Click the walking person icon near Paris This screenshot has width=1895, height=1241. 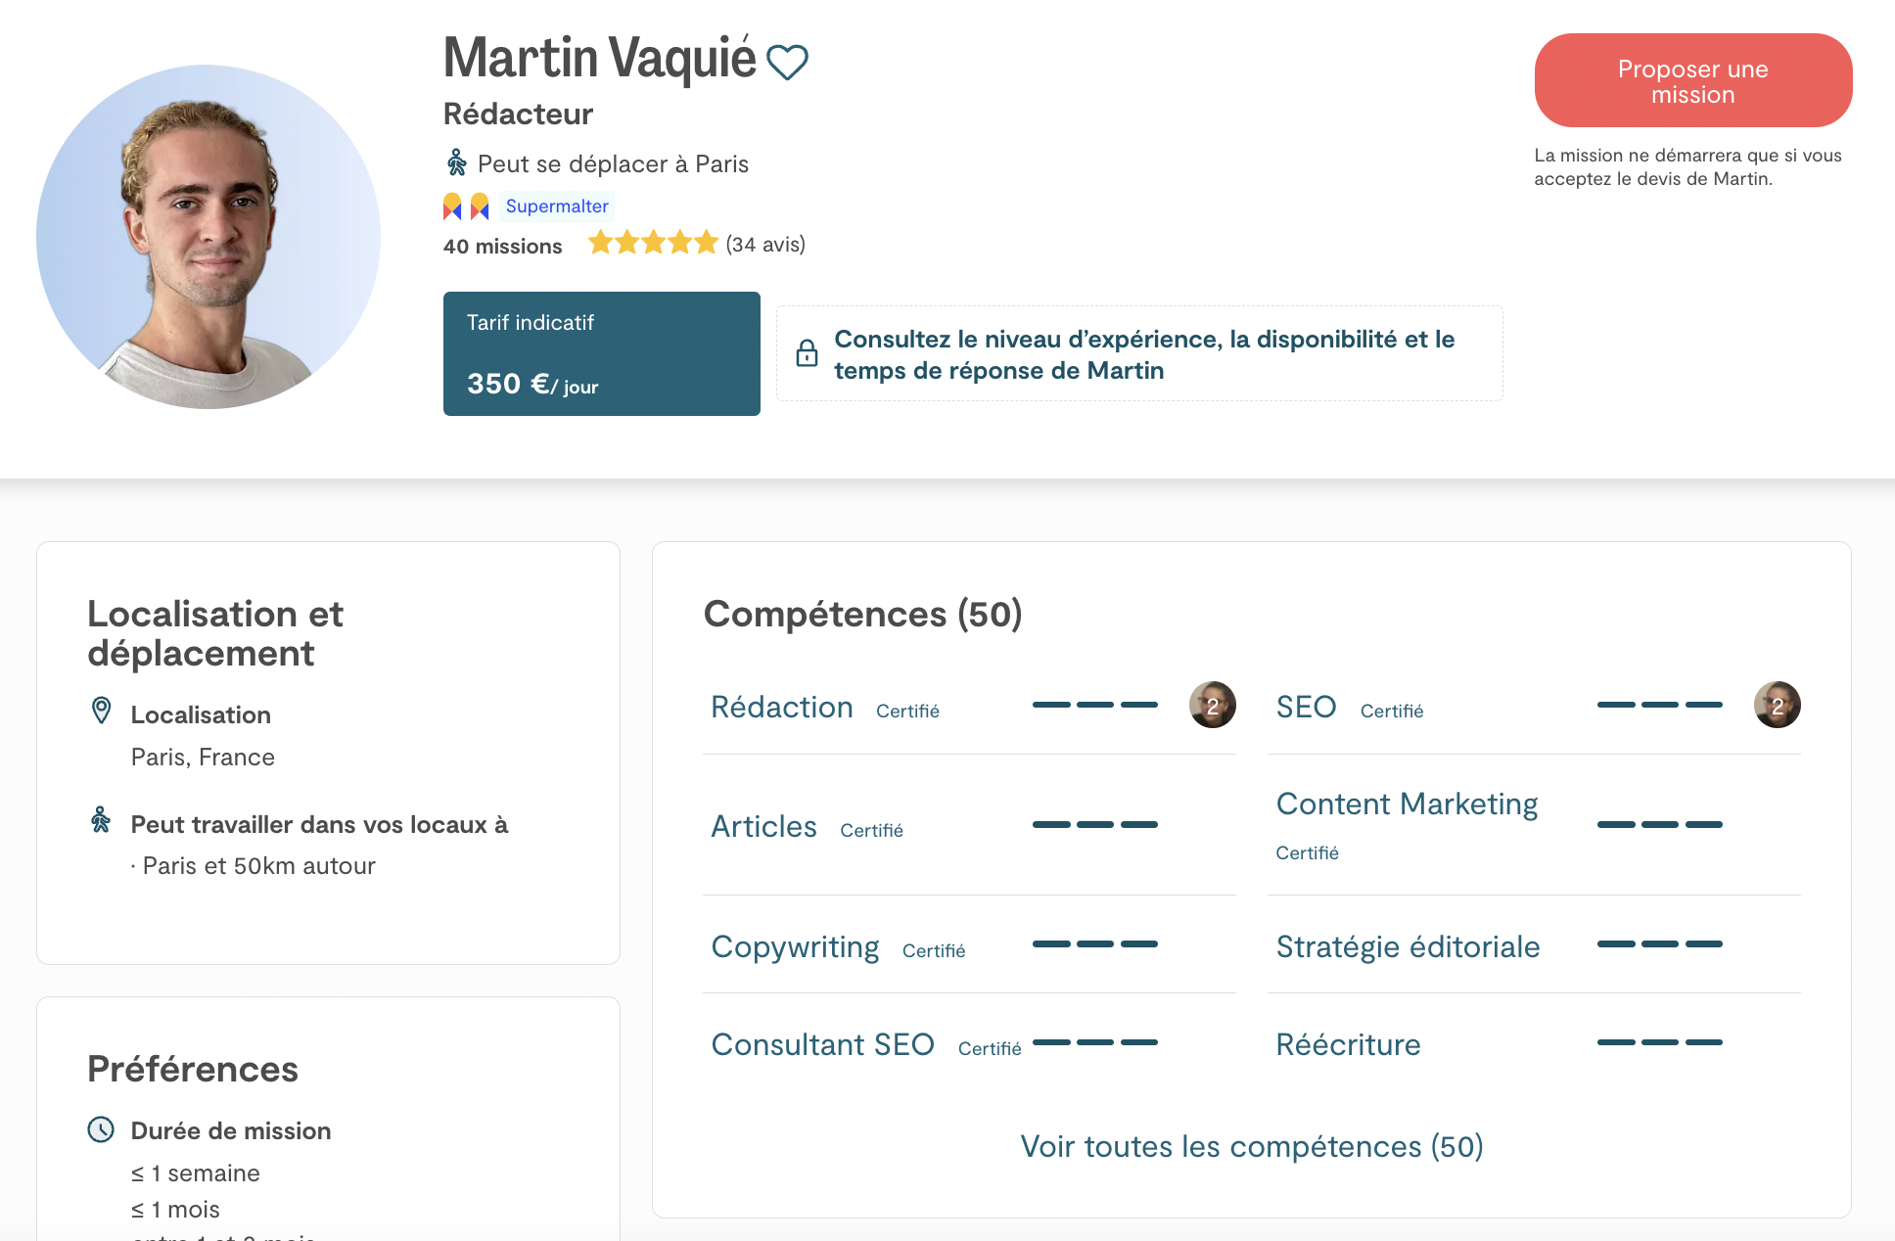(456, 162)
